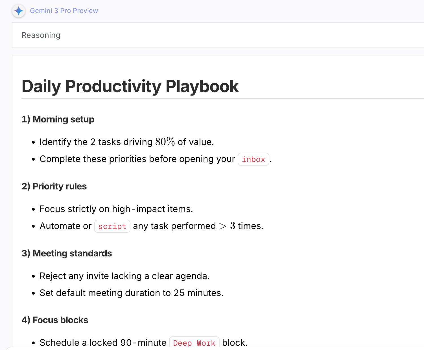Click the "Complete these priorities" bullet text
Screen dimensions: 424x350
(137, 159)
